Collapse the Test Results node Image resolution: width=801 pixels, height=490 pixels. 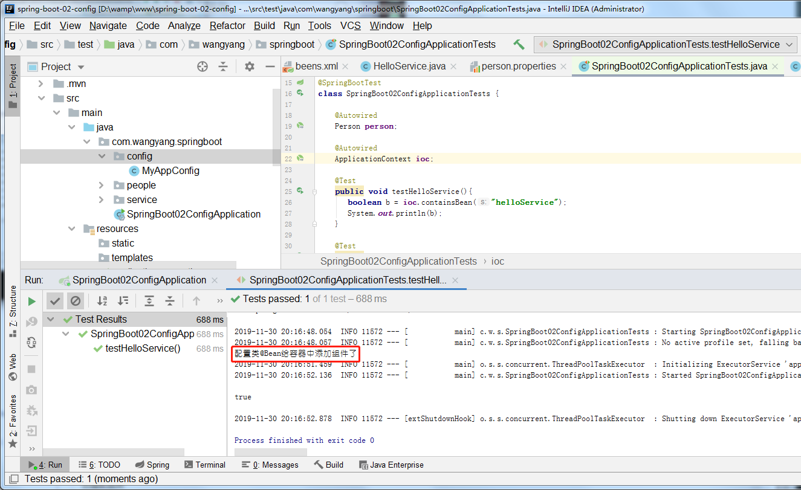(x=51, y=319)
